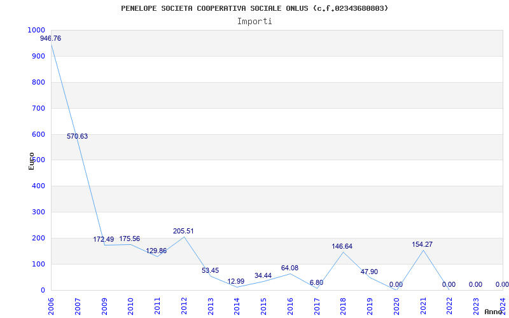
Task: Click the Anno x-axis title
Action: click(494, 312)
